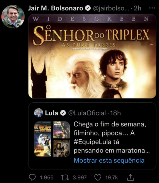Screen dimensions: 159x183
Task: Open the De Volta para o Futuro poster
Action: 43,139
